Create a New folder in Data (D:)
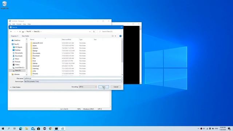This screenshot has width=233, height=131. (x=25, y=36)
